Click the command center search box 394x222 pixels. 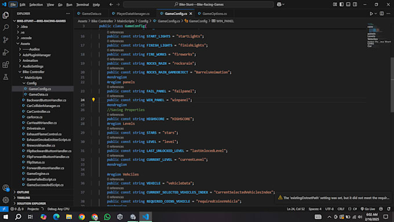point(199,5)
